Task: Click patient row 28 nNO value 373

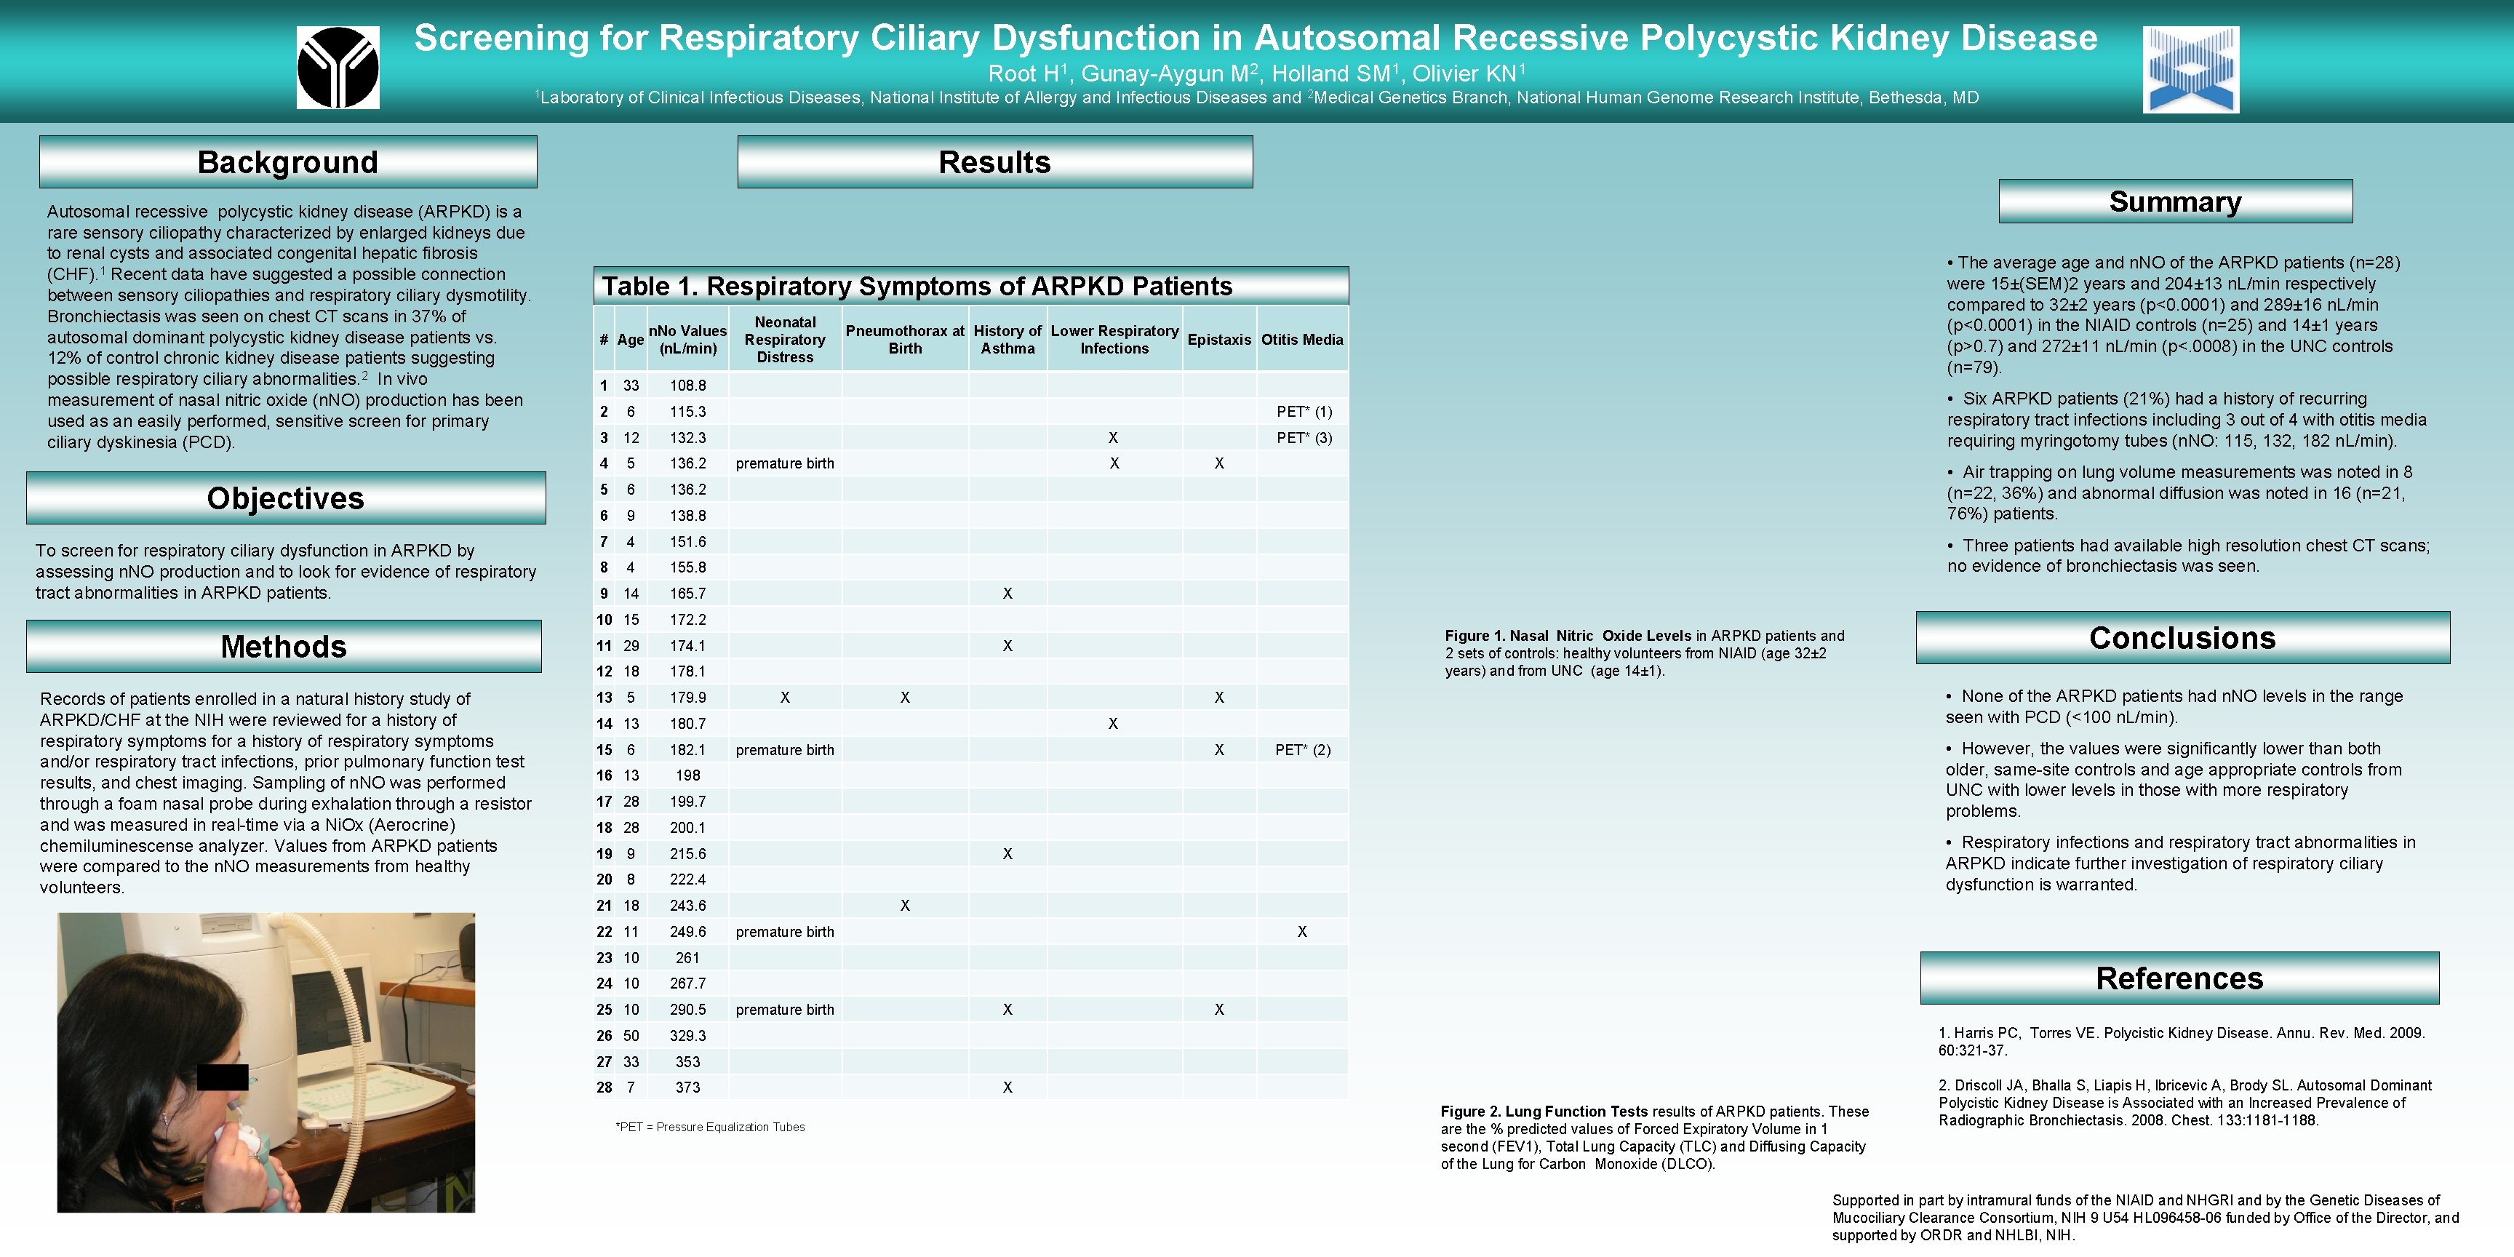Action: click(x=687, y=1088)
